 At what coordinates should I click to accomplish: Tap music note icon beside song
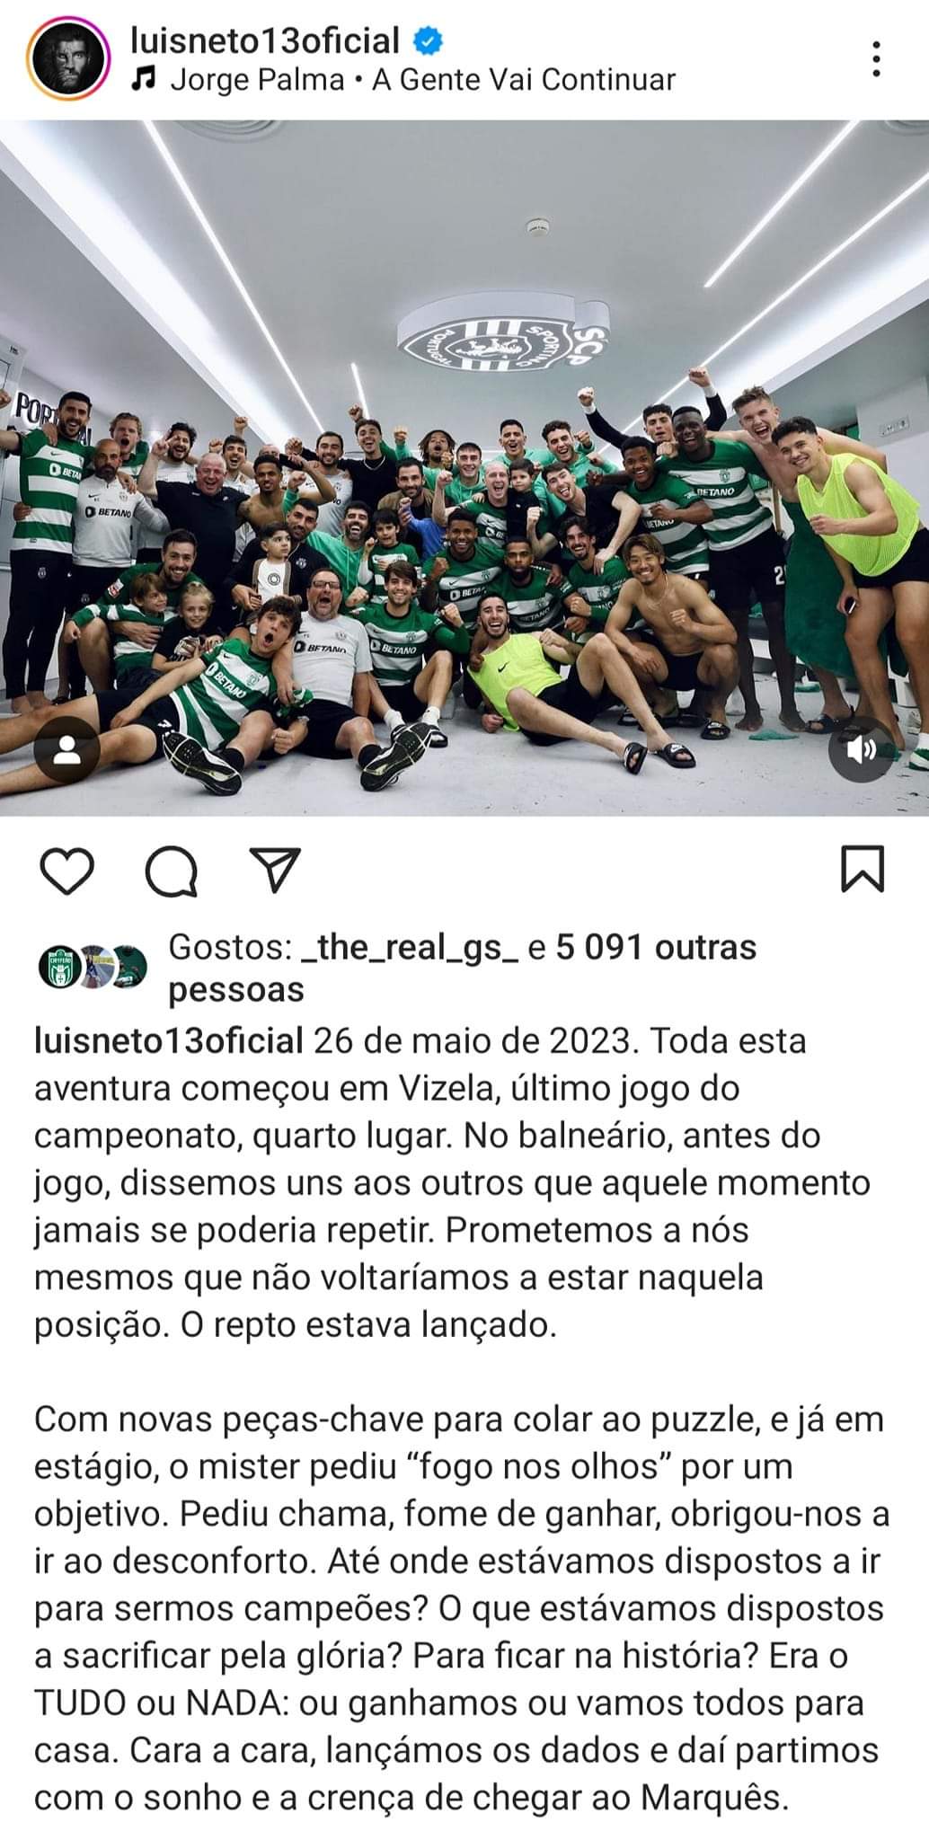click(144, 81)
